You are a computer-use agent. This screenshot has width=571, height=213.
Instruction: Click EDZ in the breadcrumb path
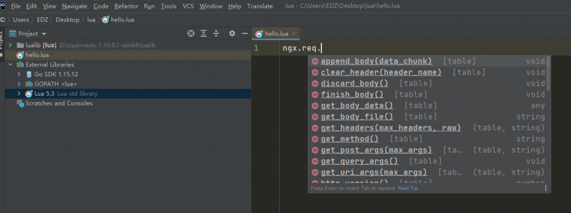click(x=42, y=19)
